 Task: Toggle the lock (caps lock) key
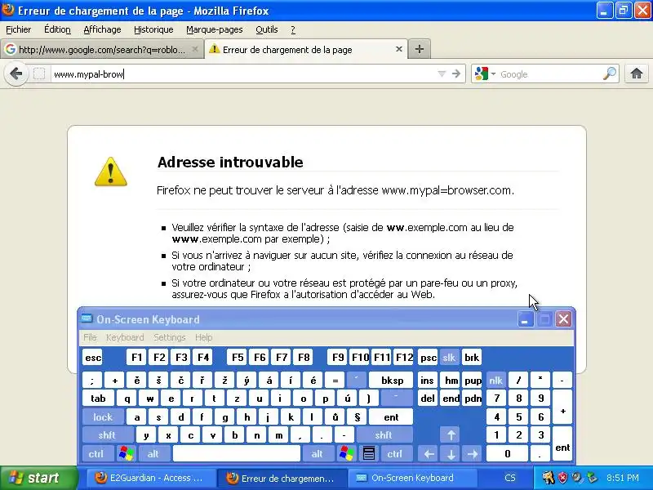pyautogui.click(x=103, y=416)
